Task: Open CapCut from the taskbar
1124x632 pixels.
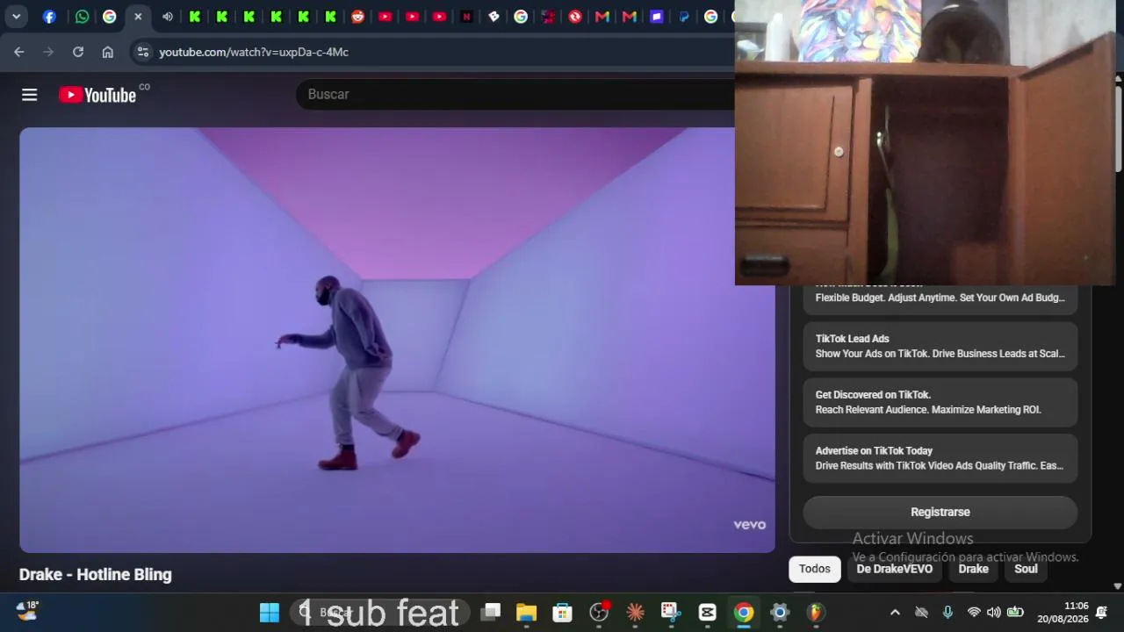Action: pyautogui.click(x=707, y=613)
